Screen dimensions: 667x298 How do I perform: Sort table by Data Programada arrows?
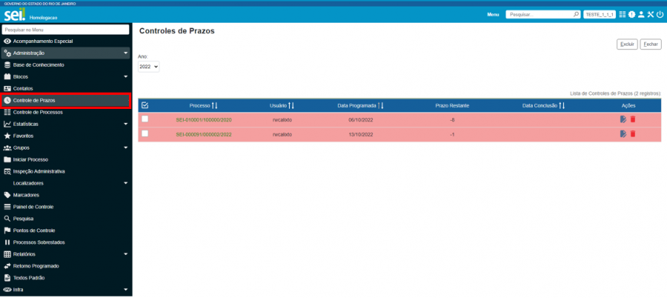tap(382, 106)
